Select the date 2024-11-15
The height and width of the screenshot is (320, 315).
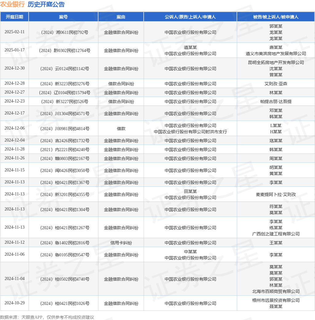[x=14, y=170]
